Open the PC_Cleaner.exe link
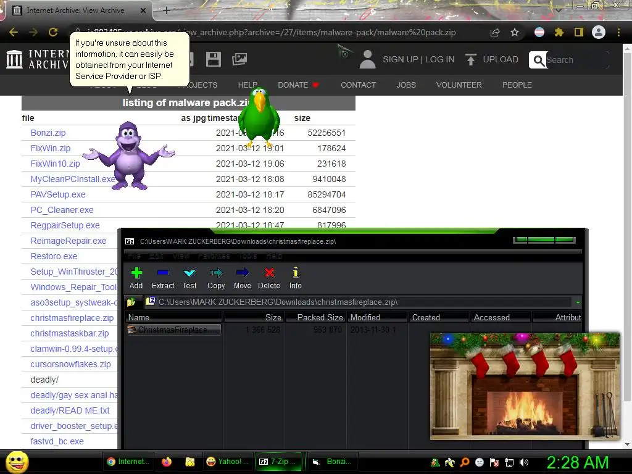The height and width of the screenshot is (474, 632). click(x=62, y=210)
